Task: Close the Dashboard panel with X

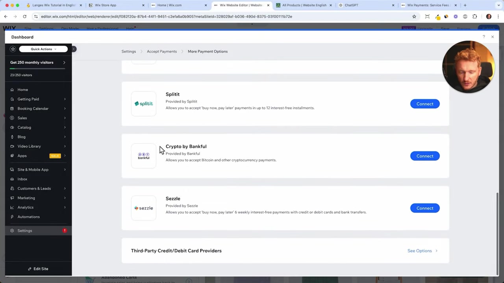Action: (492, 37)
